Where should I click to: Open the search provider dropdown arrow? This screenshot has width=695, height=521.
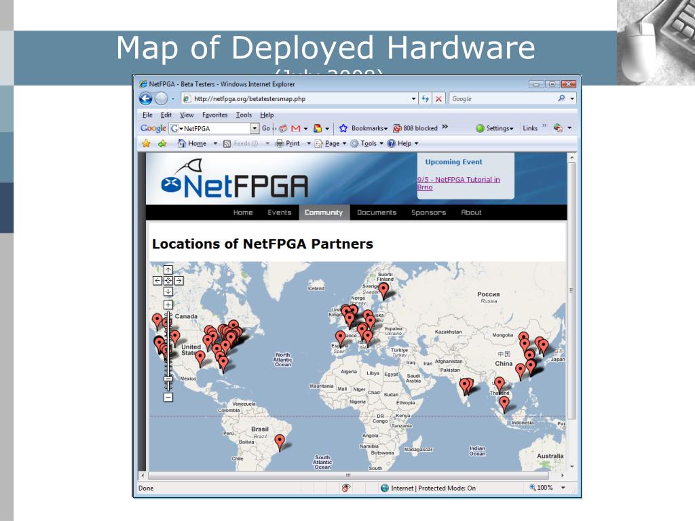click(571, 98)
